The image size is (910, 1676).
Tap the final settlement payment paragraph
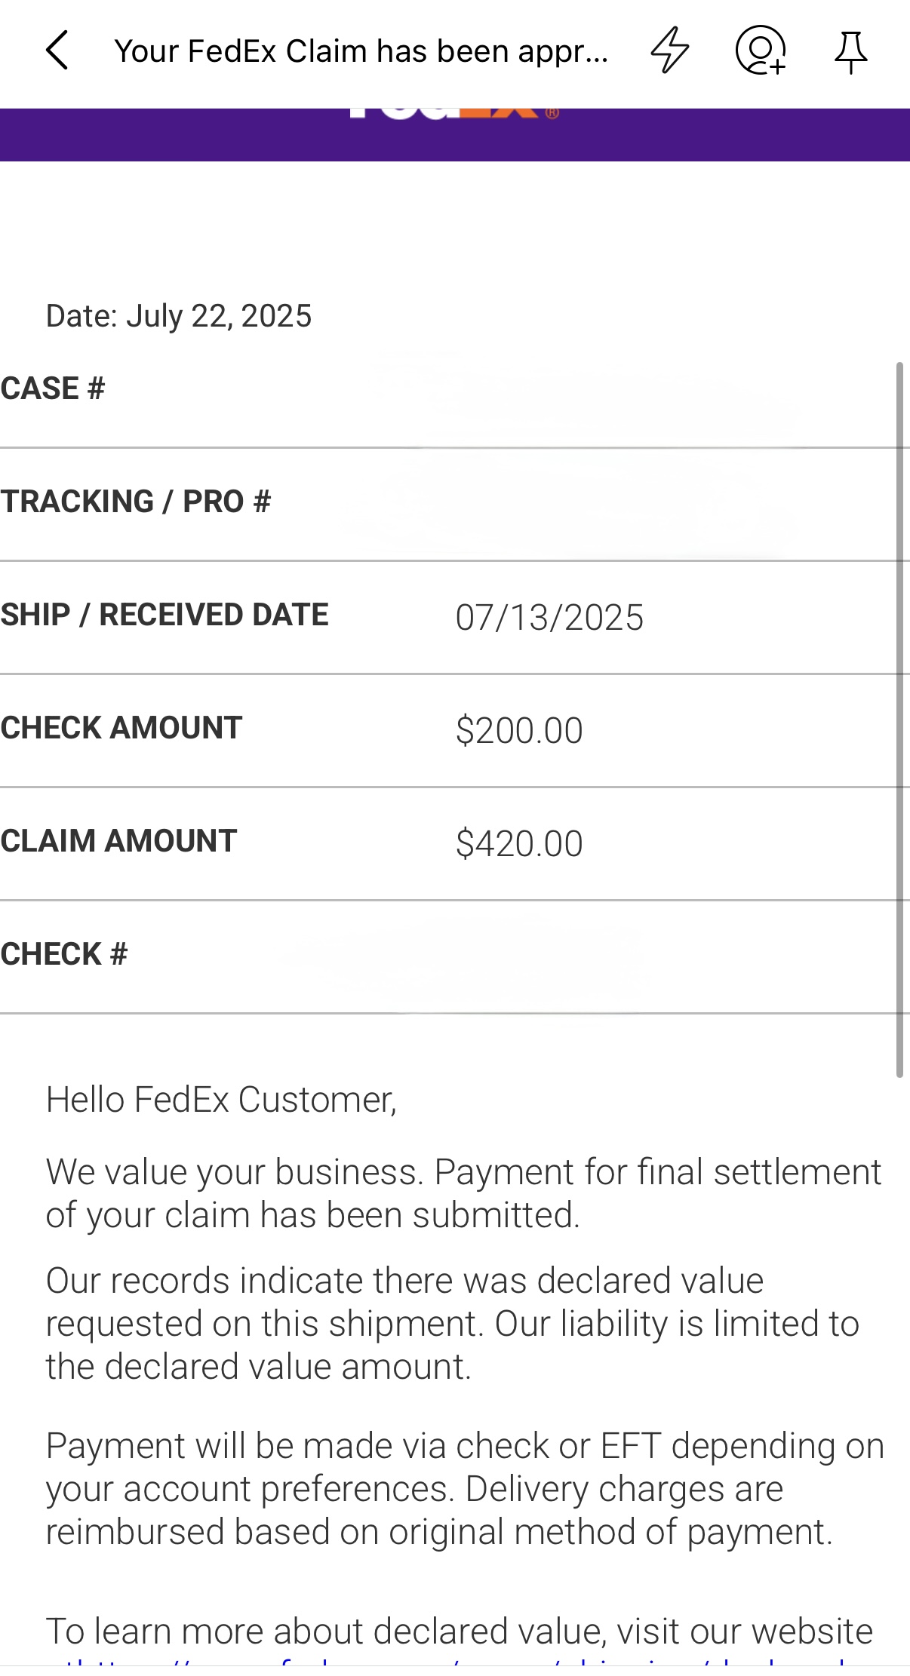click(463, 1193)
